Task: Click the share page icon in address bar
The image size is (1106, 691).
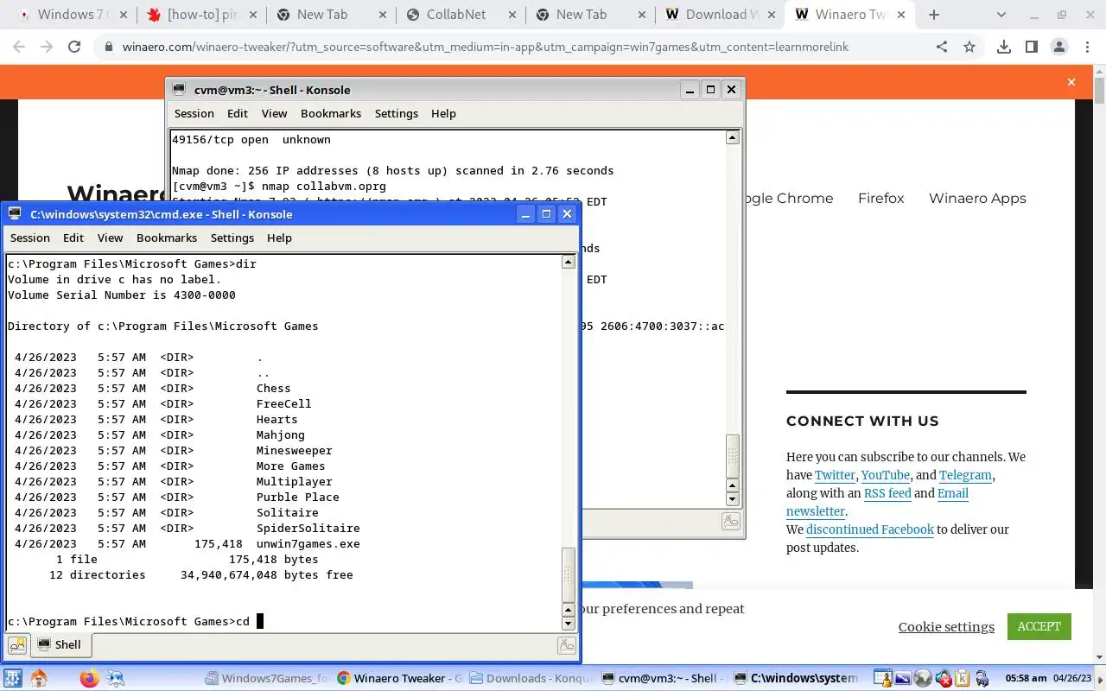Action: tap(942, 48)
